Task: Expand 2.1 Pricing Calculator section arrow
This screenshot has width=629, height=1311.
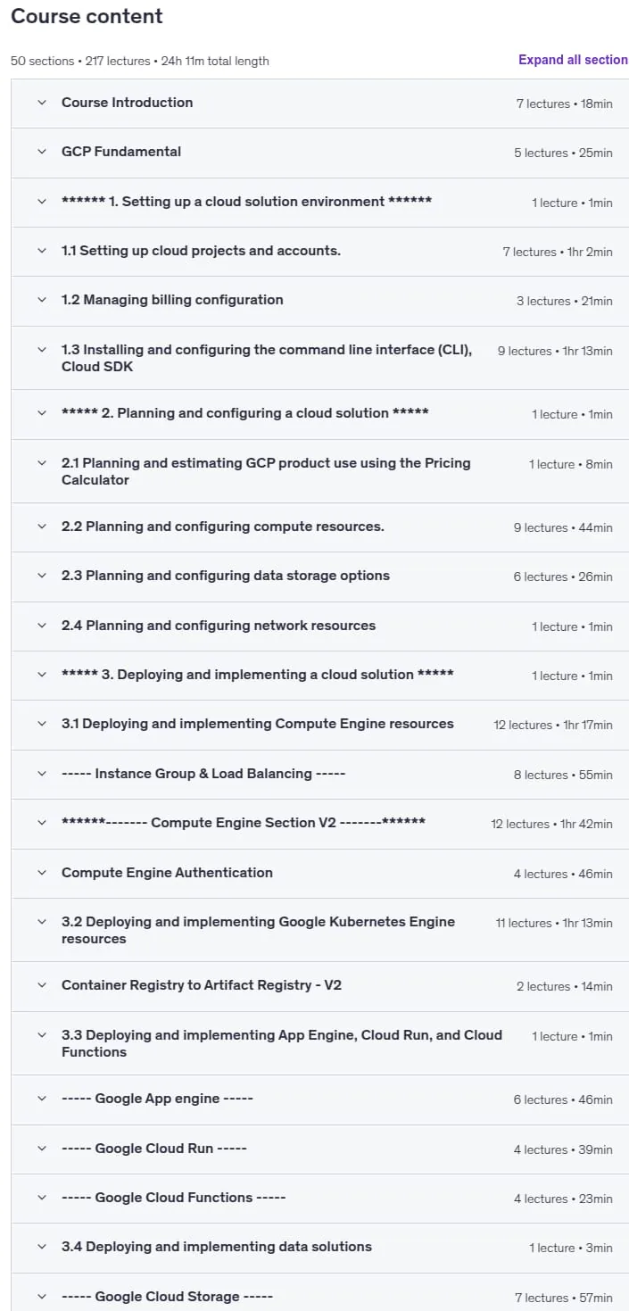Action: click(x=41, y=463)
